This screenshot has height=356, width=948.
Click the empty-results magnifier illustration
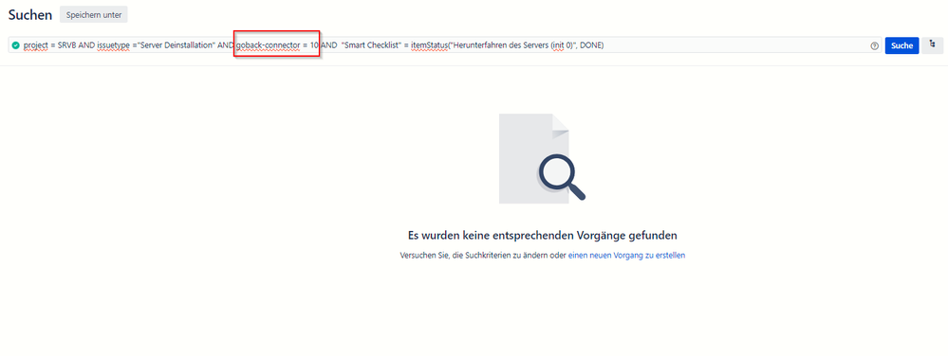point(542,158)
